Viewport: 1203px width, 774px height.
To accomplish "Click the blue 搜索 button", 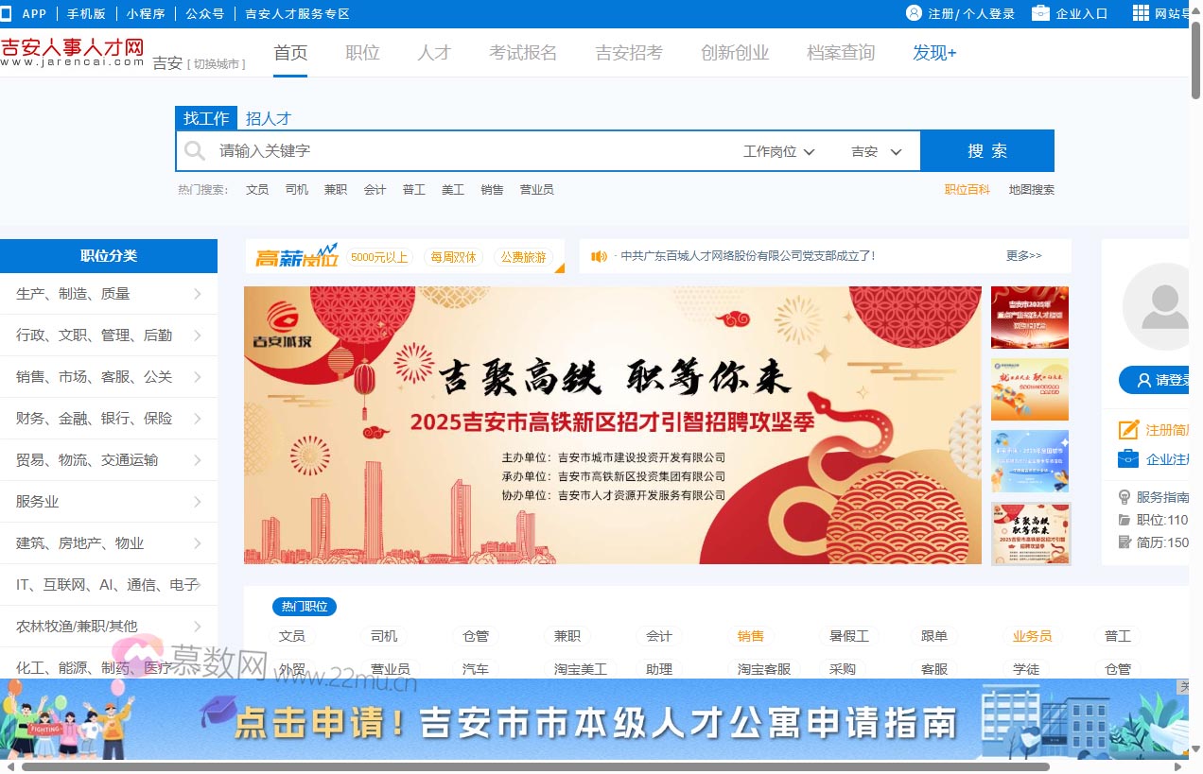I will [x=988, y=150].
